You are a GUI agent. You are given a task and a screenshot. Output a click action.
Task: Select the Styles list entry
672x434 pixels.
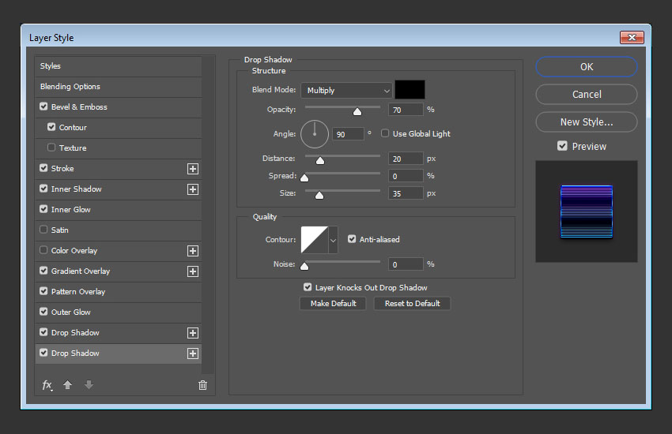click(119, 66)
